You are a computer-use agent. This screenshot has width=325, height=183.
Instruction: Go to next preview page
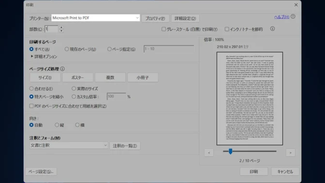coord(290,152)
